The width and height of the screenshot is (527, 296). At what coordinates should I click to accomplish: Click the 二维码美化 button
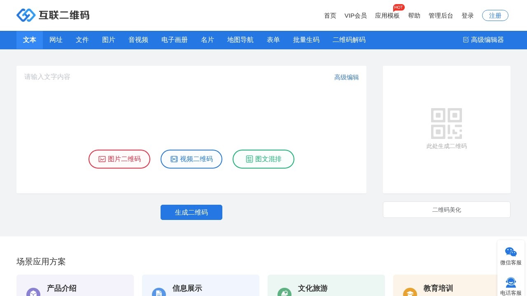pyautogui.click(x=447, y=210)
